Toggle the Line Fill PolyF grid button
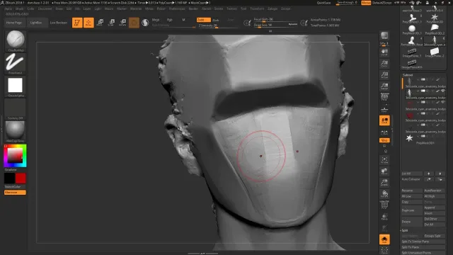The image size is (453, 255). (x=384, y=205)
